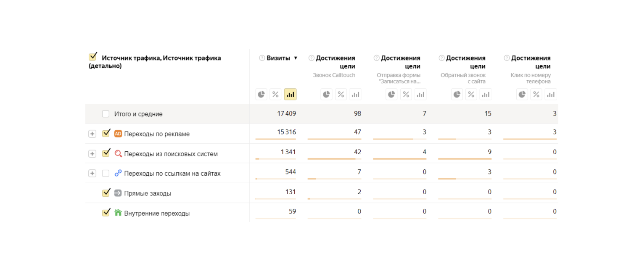Show pie chart for Звонок Calltouch goal
This screenshot has width=642, height=274.
click(327, 94)
